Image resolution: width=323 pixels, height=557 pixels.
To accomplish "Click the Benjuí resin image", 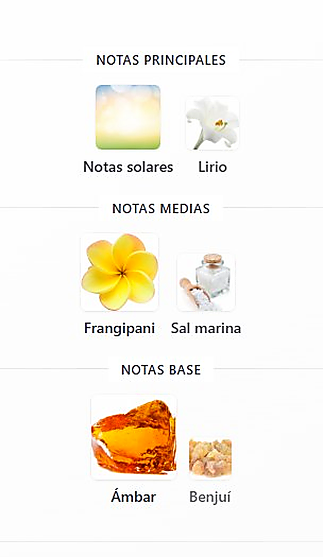I will [x=210, y=458].
